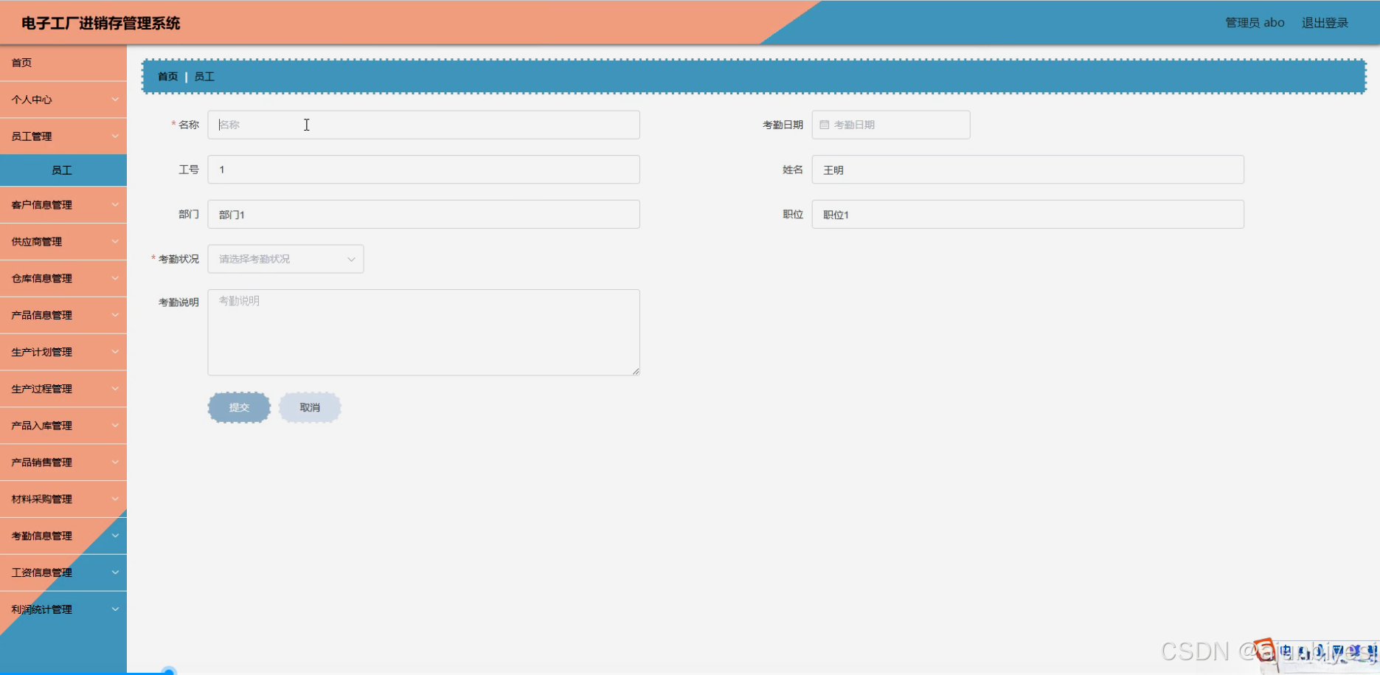
Task: Click 电子工厂进销存管理系统 title
Action: coord(101,23)
